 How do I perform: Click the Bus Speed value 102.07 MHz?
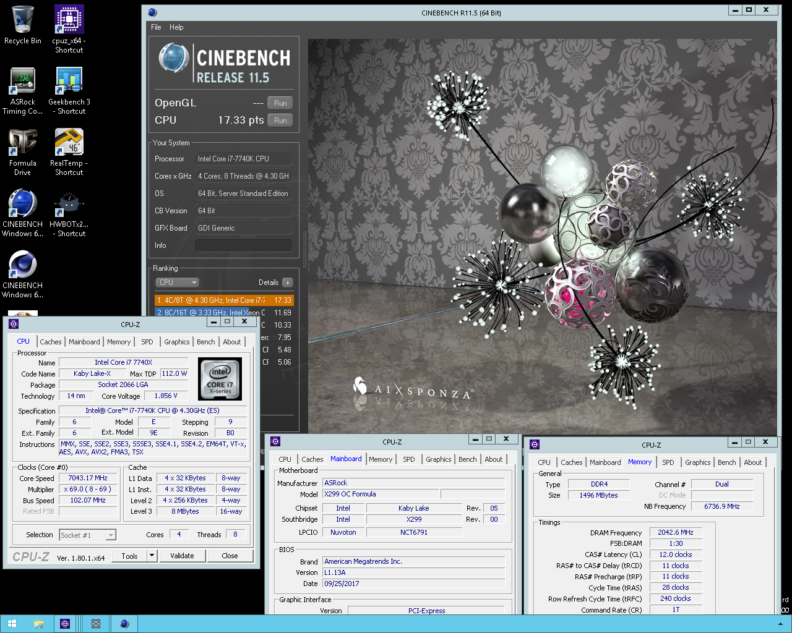click(x=88, y=501)
